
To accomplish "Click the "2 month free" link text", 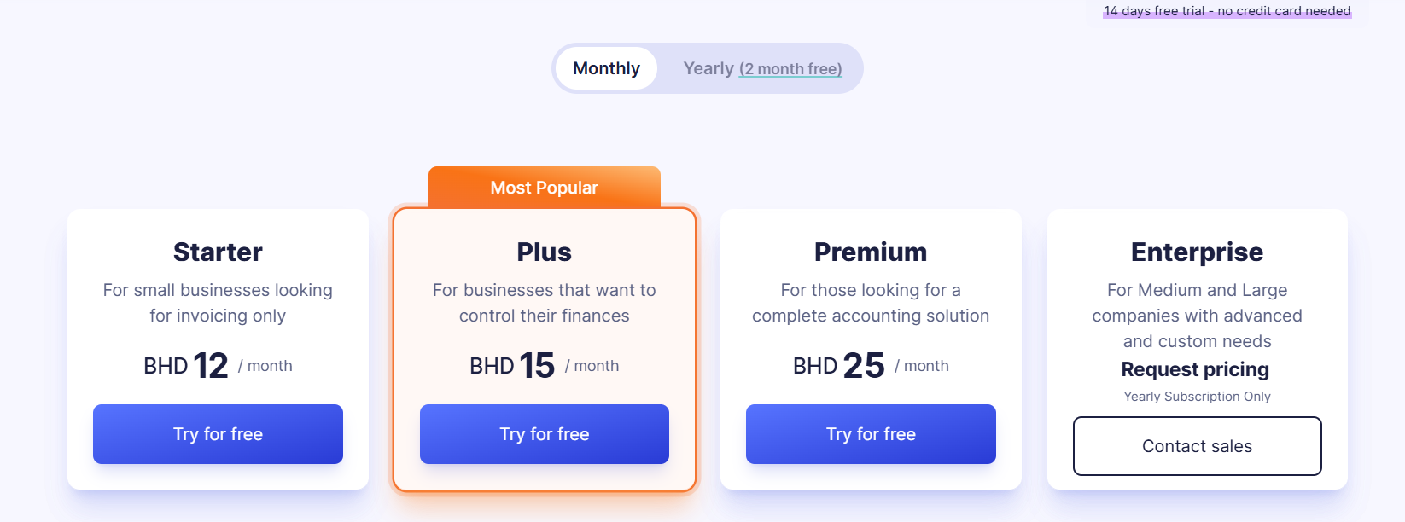I will click(x=790, y=69).
